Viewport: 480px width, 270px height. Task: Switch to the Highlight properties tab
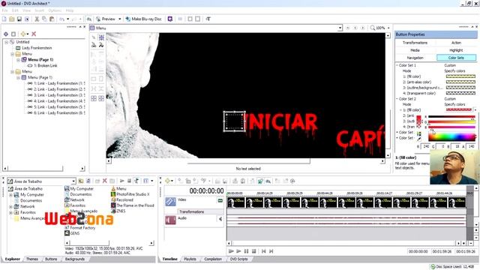456,50
